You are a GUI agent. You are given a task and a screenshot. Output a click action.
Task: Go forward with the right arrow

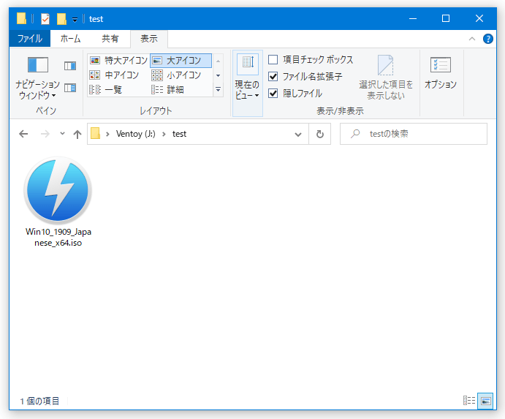point(45,134)
